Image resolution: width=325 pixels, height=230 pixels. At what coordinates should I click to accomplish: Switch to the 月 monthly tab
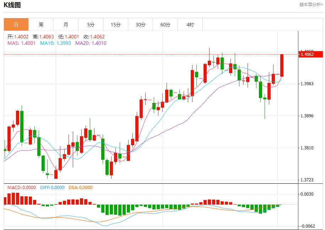click(66, 25)
